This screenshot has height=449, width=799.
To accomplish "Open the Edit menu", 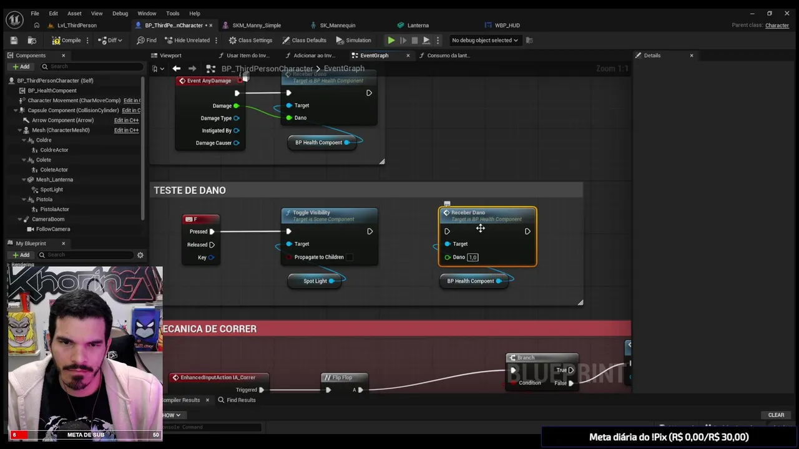I will pyautogui.click(x=54, y=13).
